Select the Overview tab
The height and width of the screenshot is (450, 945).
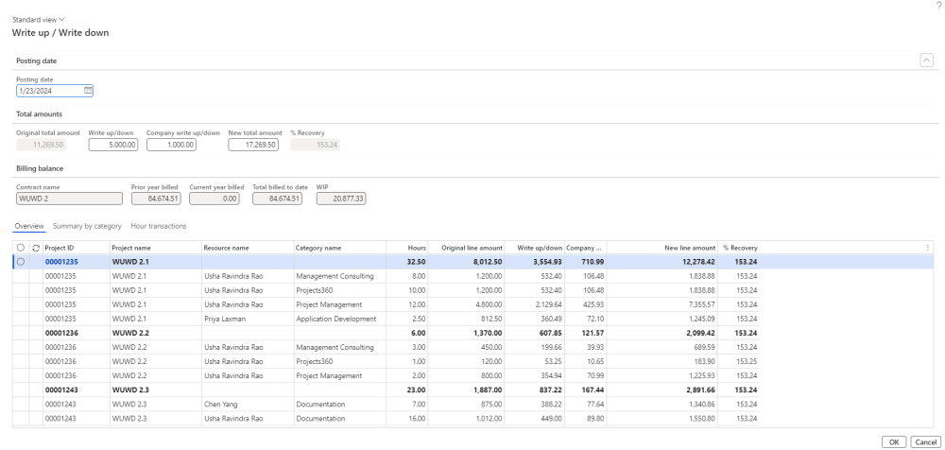tap(28, 226)
